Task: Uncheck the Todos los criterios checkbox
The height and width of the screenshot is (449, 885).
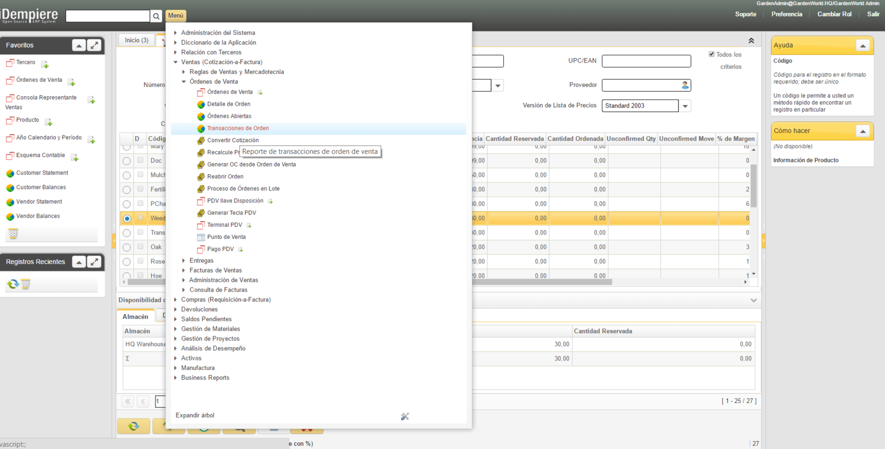Action: pyautogui.click(x=711, y=54)
